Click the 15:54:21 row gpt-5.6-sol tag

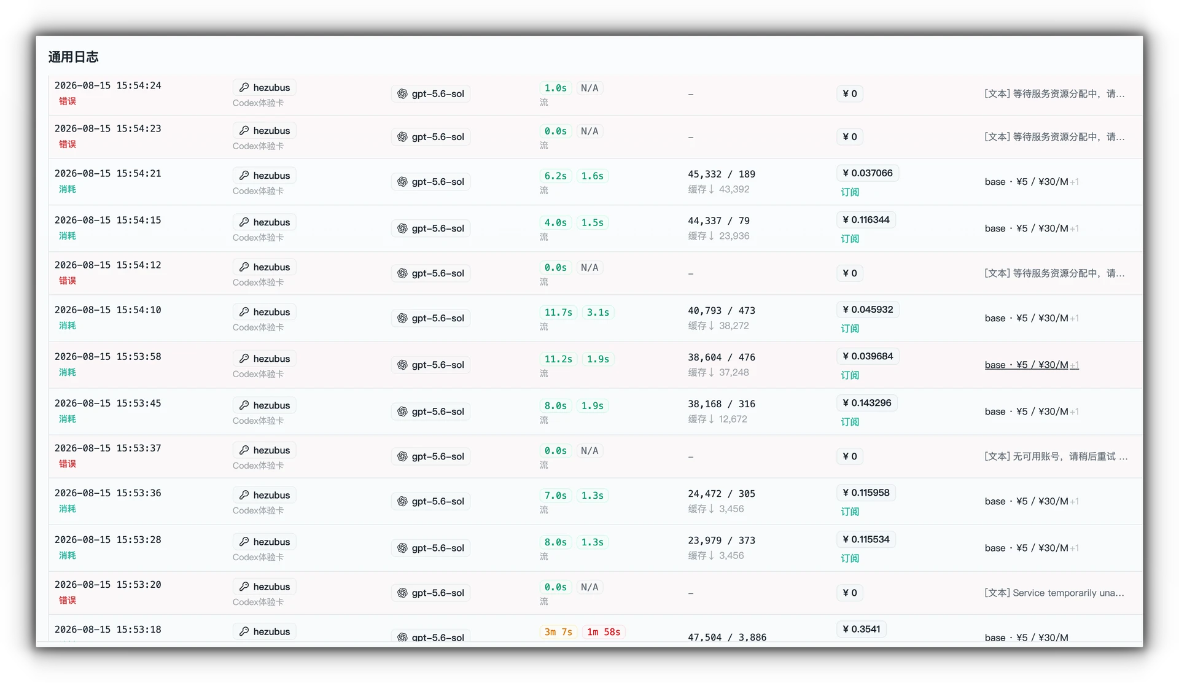point(430,181)
